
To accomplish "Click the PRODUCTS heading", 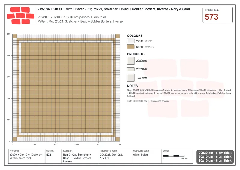I will [136, 54].
